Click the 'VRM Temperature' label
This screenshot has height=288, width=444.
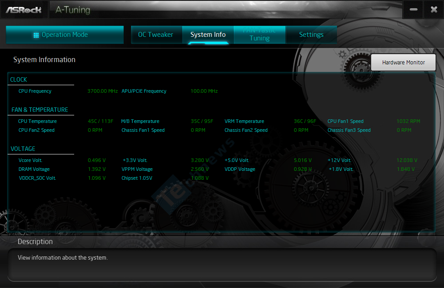244,121
